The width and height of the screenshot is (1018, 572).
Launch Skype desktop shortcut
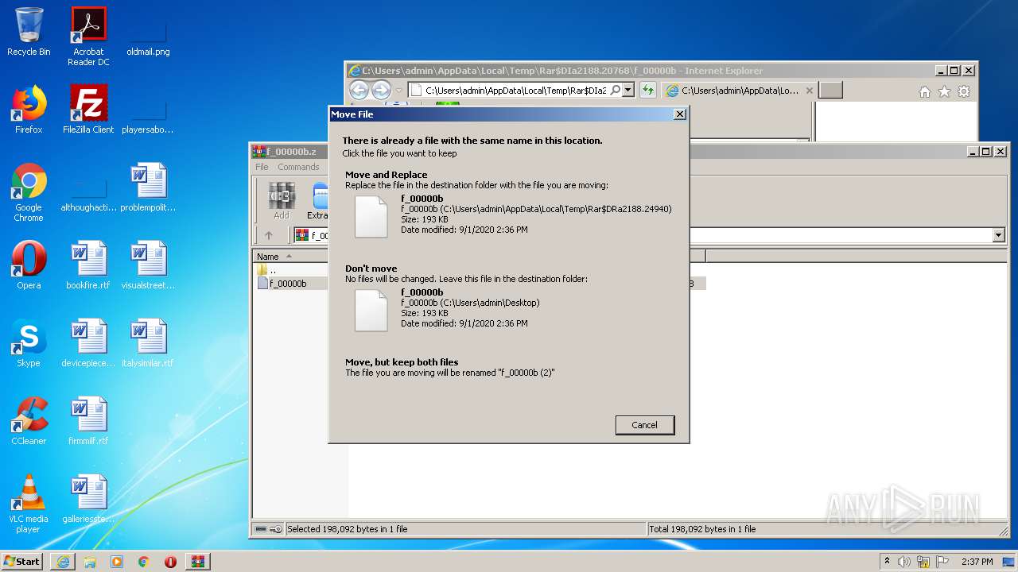tap(29, 343)
